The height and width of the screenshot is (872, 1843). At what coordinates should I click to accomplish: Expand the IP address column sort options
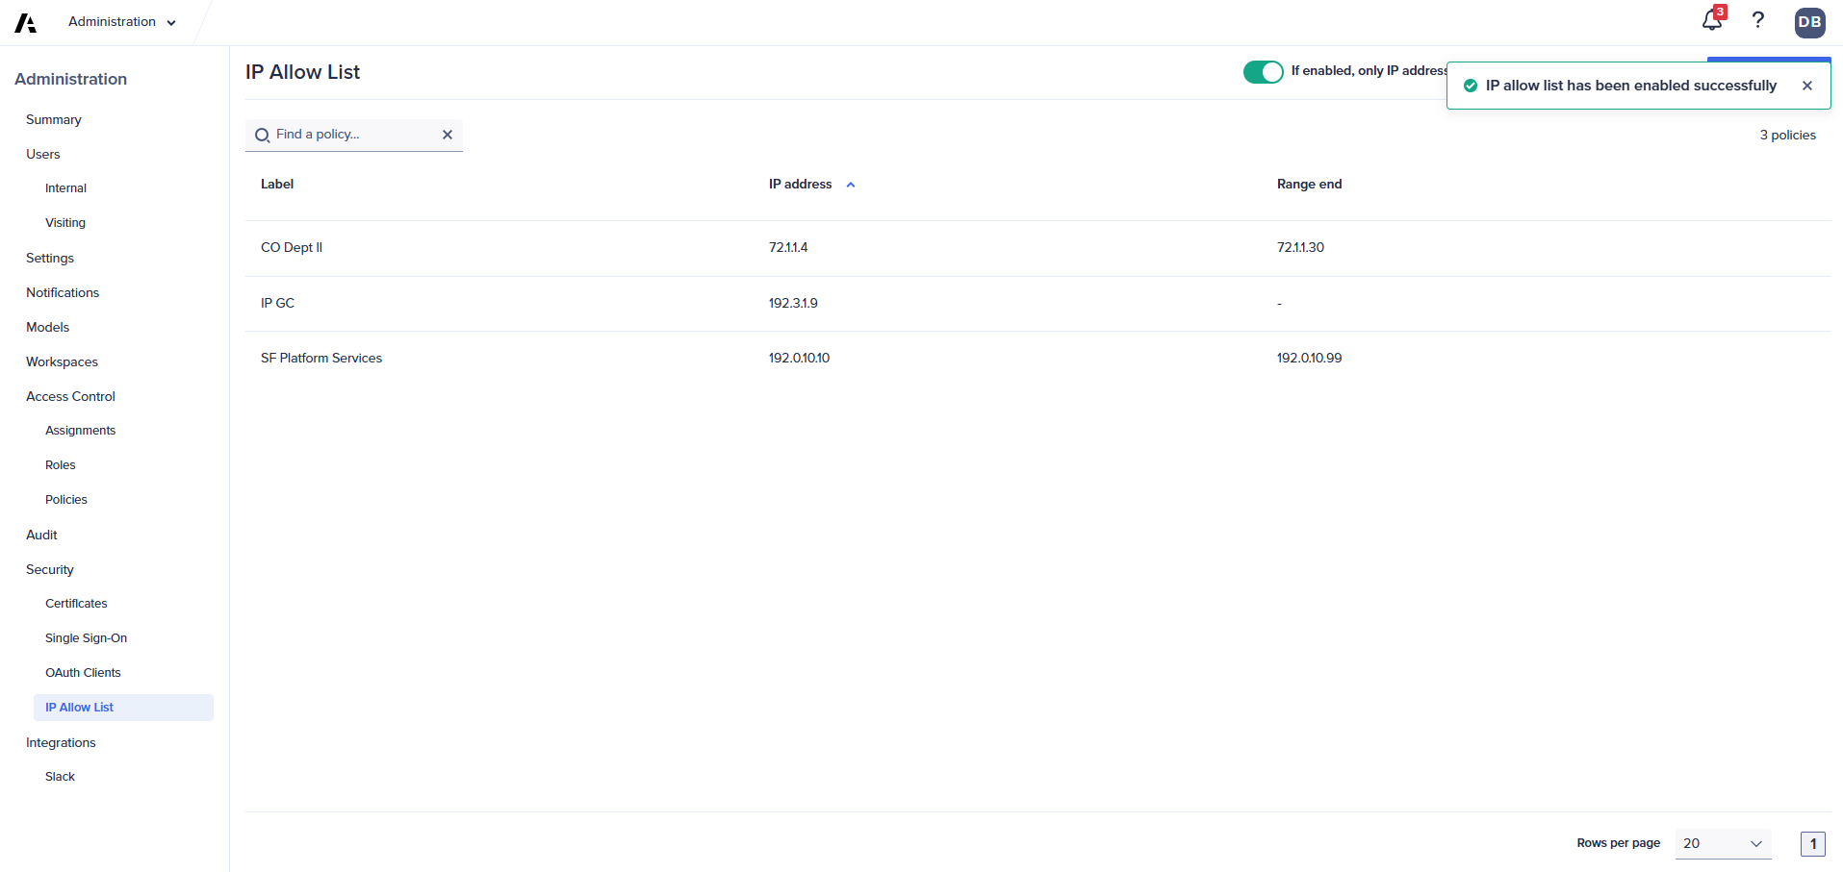pyautogui.click(x=851, y=184)
